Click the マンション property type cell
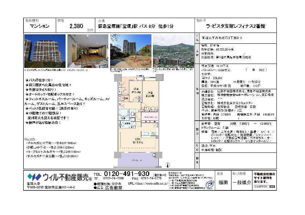The height and width of the screenshot is (215, 305). click(39, 26)
